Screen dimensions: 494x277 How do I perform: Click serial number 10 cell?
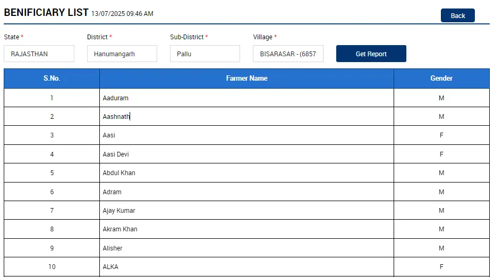[x=52, y=266]
